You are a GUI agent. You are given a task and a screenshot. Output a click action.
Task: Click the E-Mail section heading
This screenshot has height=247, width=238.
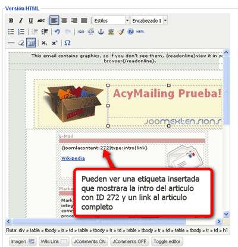66,136
